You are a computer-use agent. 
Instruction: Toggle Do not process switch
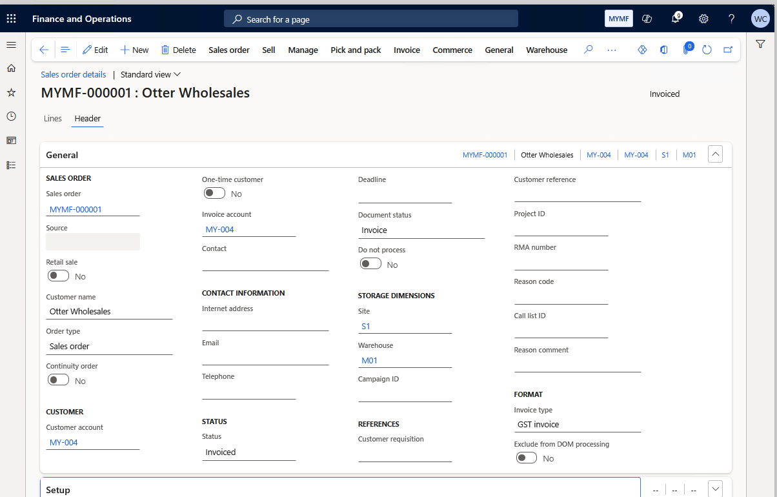pyautogui.click(x=370, y=264)
